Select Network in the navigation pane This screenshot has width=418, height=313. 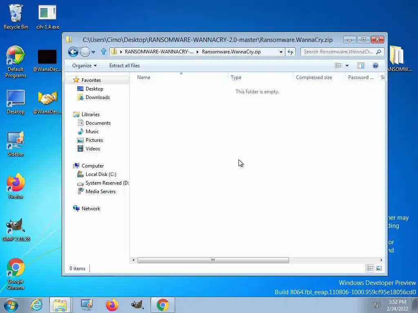tap(91, 209)
